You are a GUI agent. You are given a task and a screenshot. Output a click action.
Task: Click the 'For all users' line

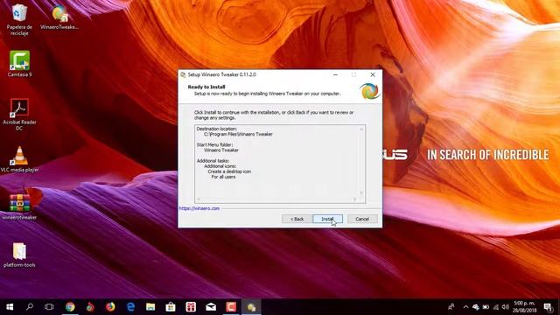pos(223,177)
